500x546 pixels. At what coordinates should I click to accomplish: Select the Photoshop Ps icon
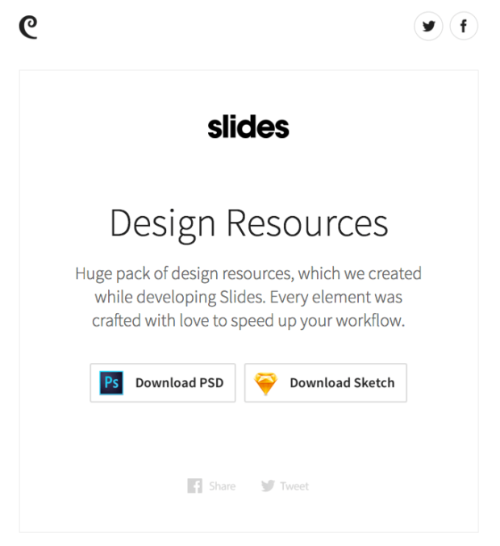point(111,383)
